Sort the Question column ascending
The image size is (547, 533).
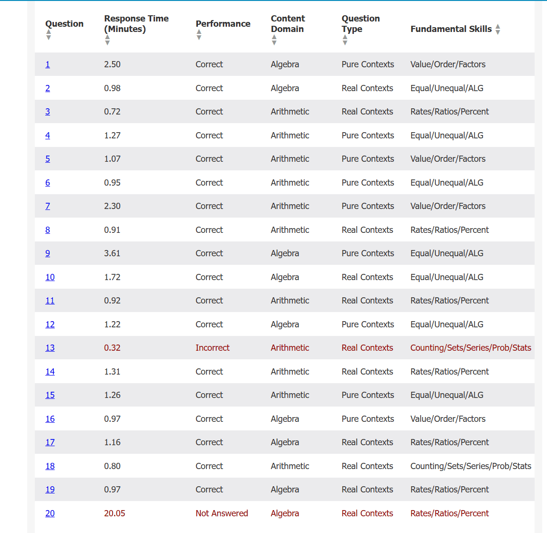[48, 31]
